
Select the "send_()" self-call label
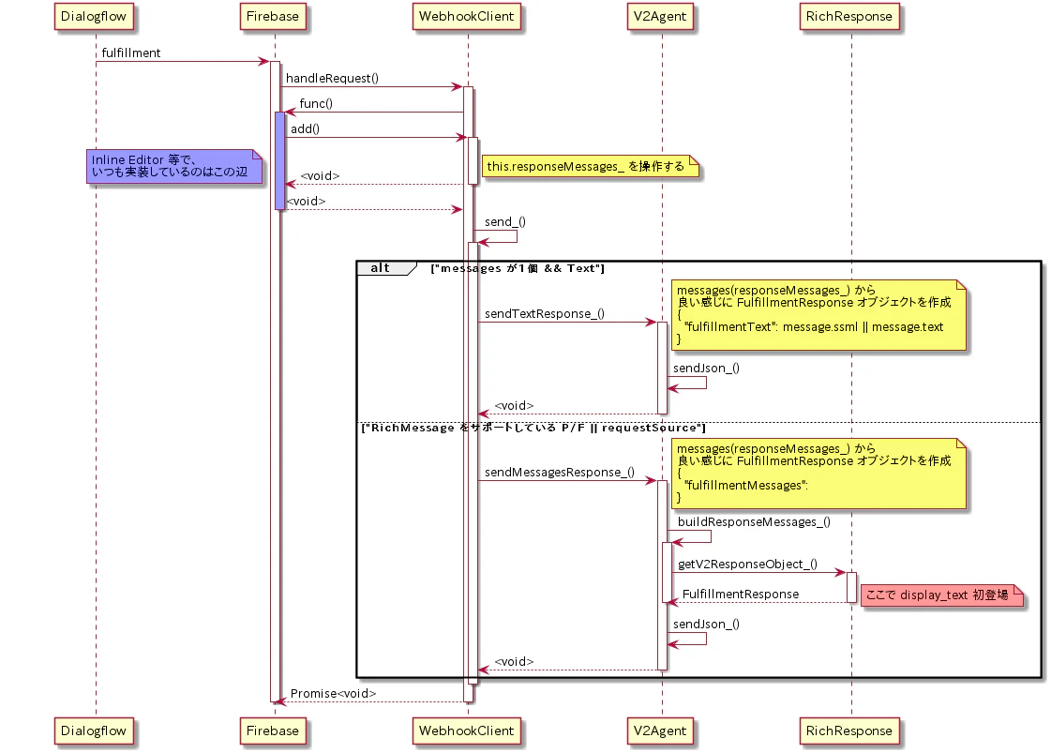click(x=504, y=222)
